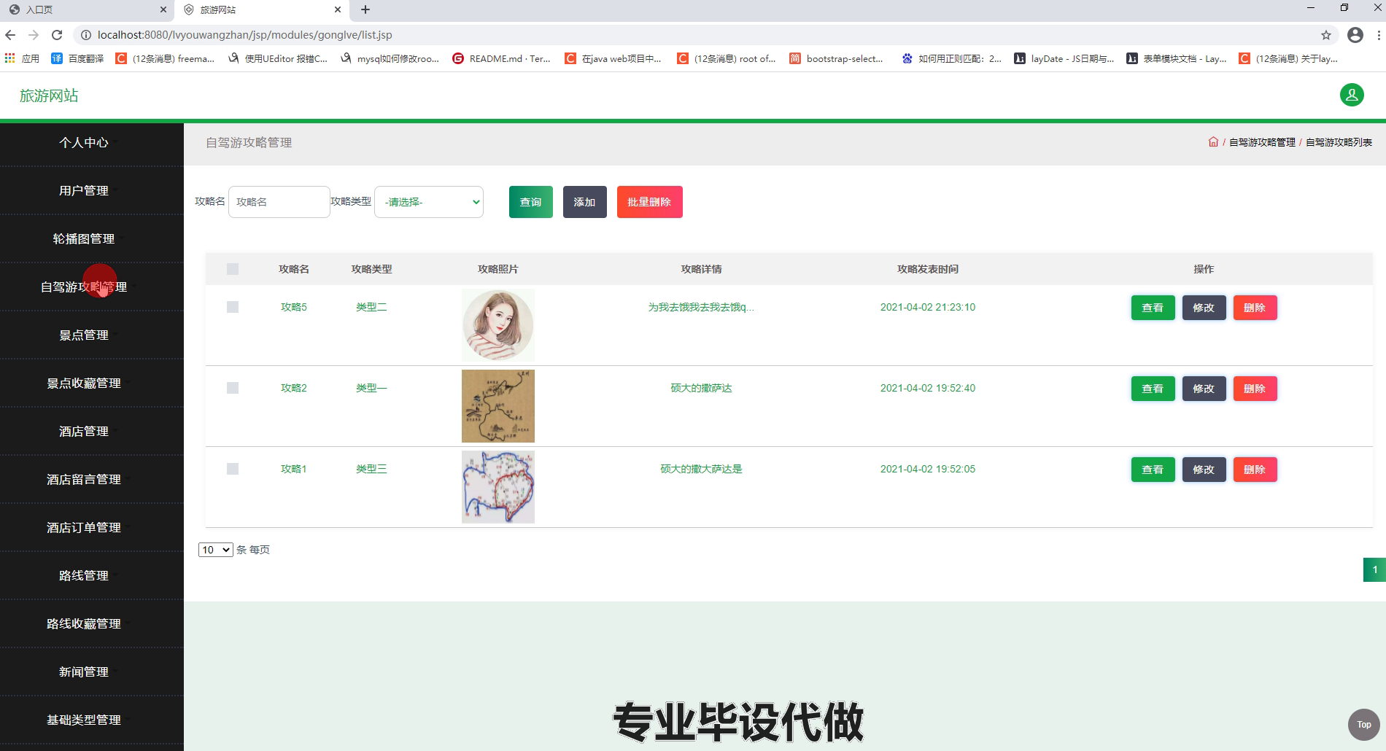Click the 自驾游攻略管理 breadcrumb link
Screen dimensions: 1386x751
pos(1262,142)
